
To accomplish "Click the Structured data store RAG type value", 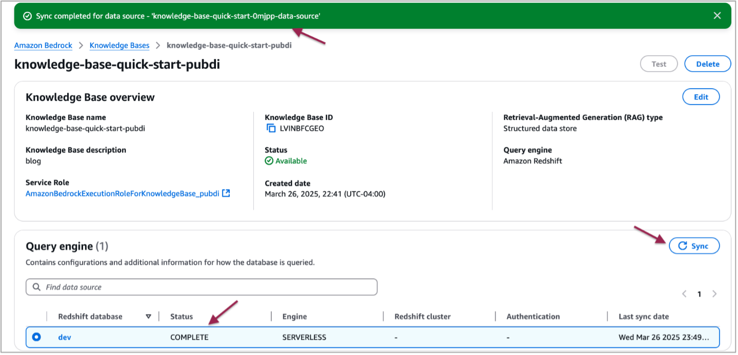I will [x=540, y=129].
